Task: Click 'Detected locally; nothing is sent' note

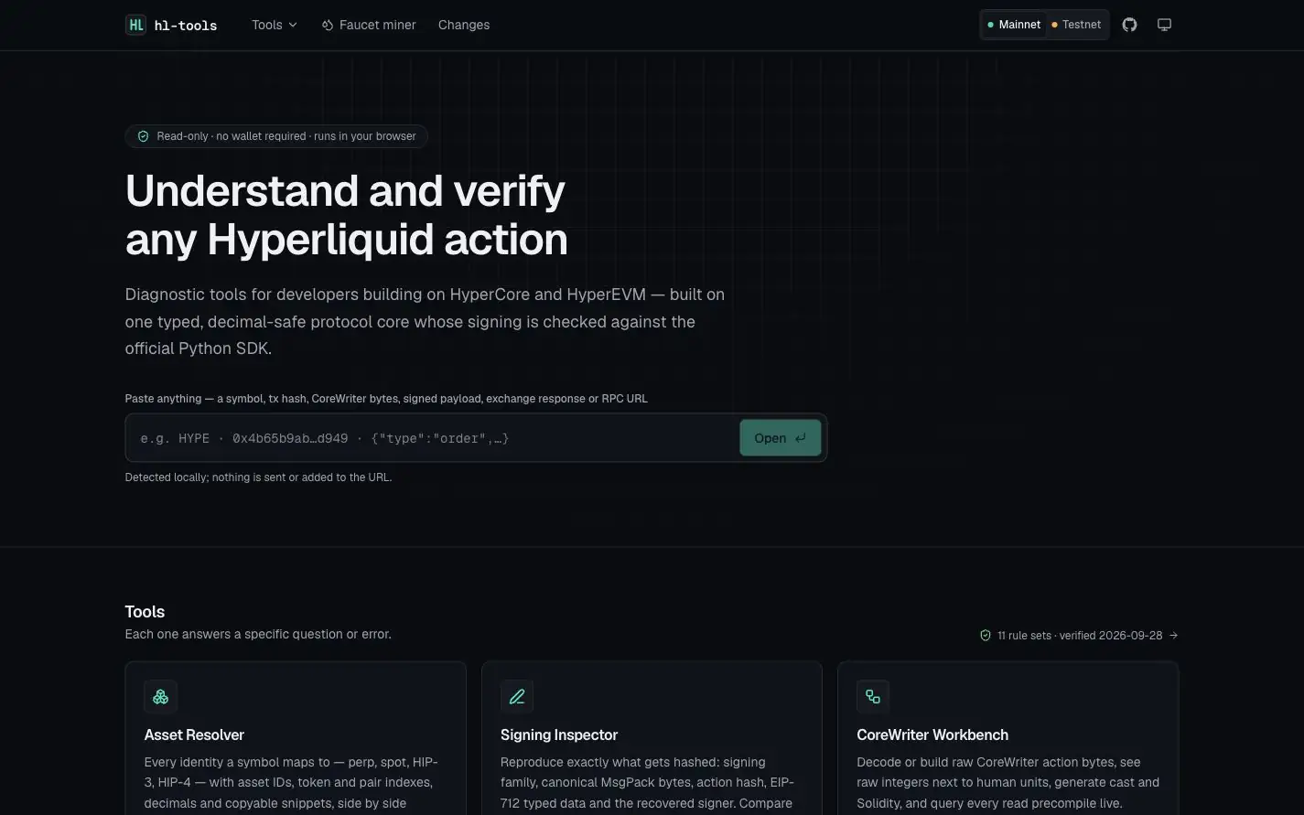Action: [258, 477]
